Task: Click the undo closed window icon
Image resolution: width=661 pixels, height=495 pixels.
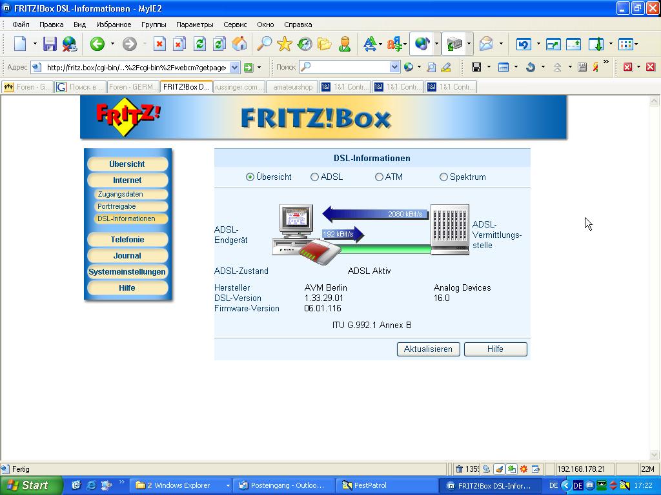Action: coord(524,44)
